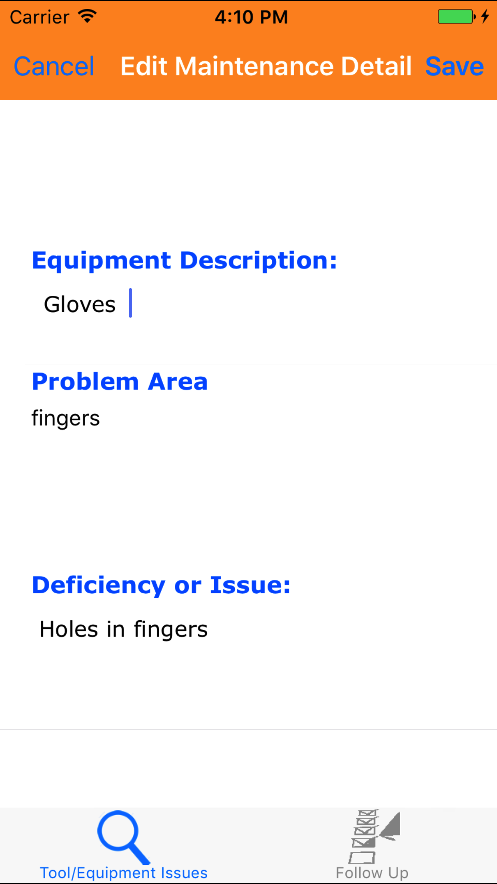Tap the Problem Area heading
This screenshot has height=884, width=497.
[120, 382]
